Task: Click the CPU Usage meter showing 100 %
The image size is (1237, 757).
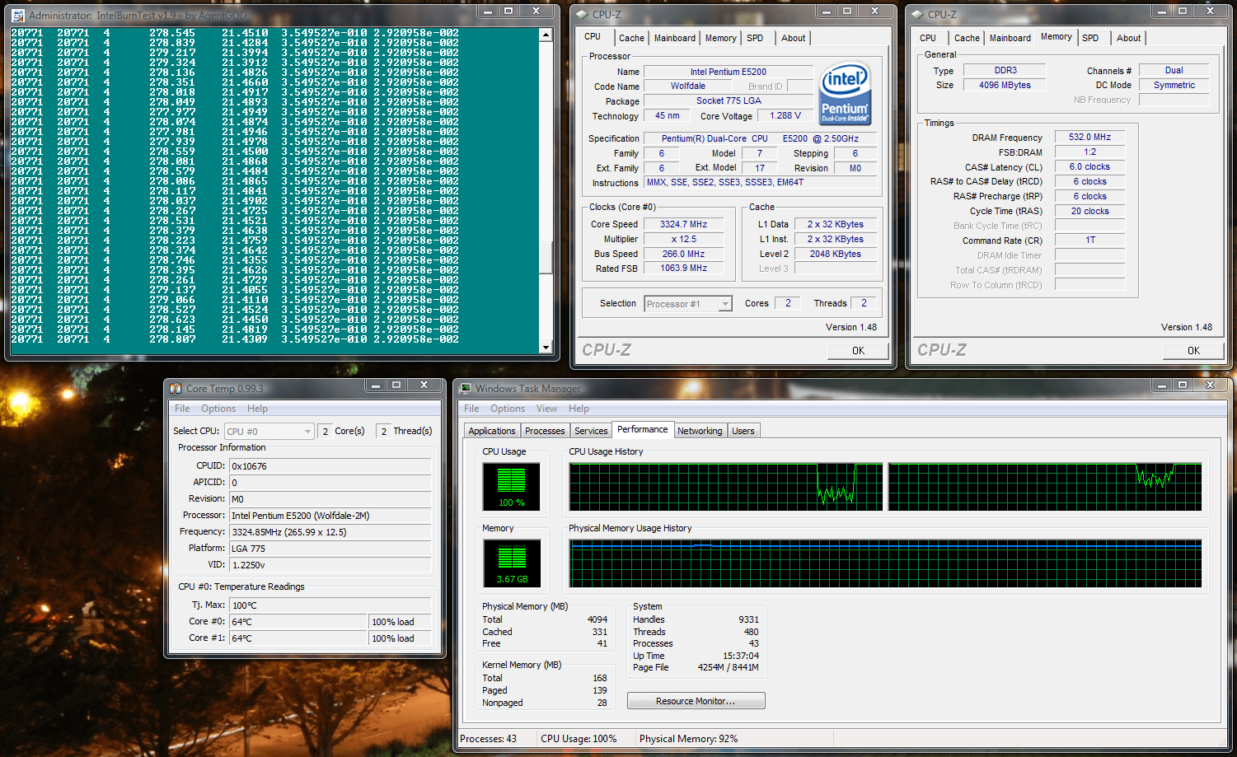Action: pyautogui.click(x=511, y=487)
